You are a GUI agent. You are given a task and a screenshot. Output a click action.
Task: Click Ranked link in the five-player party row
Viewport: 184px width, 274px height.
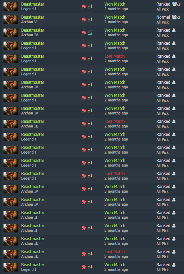click(163, 4)
